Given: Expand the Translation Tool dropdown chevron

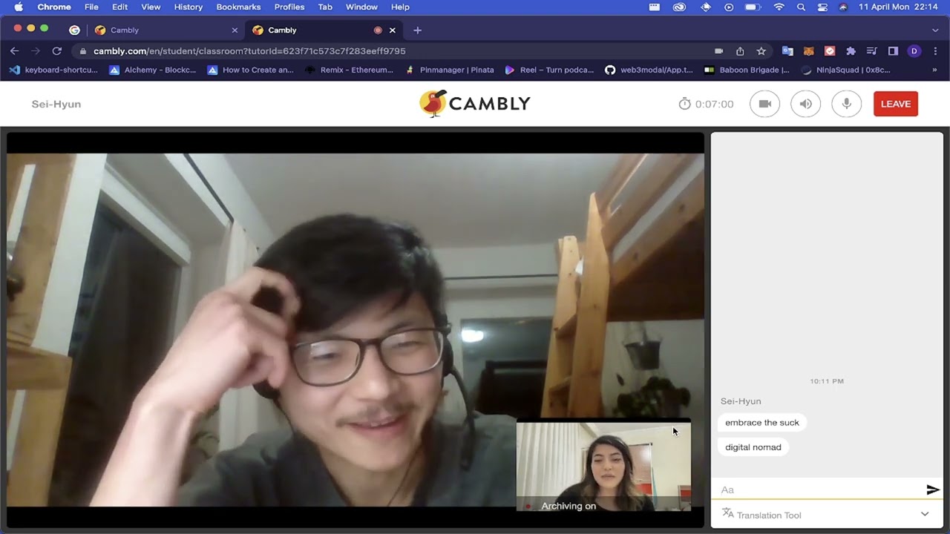Looking at the screenshot, I should coord(925,515).
